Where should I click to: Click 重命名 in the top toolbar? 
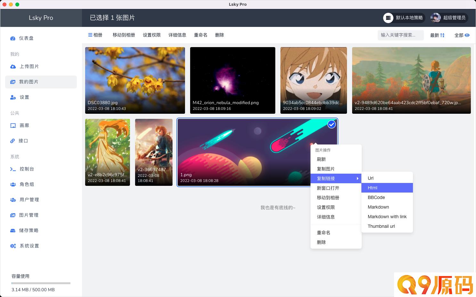point(201,35)
